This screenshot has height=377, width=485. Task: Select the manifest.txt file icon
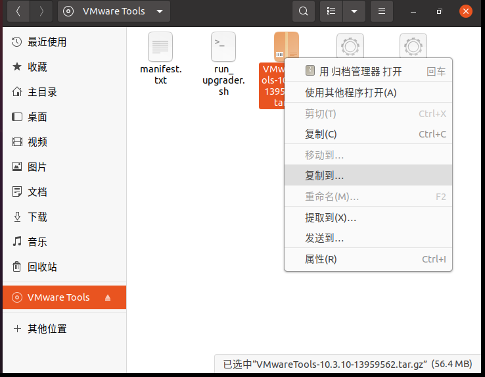click(x=160, y=47)
